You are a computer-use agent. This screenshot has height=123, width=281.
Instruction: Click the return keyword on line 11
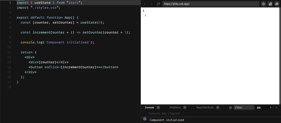point(27,52)
